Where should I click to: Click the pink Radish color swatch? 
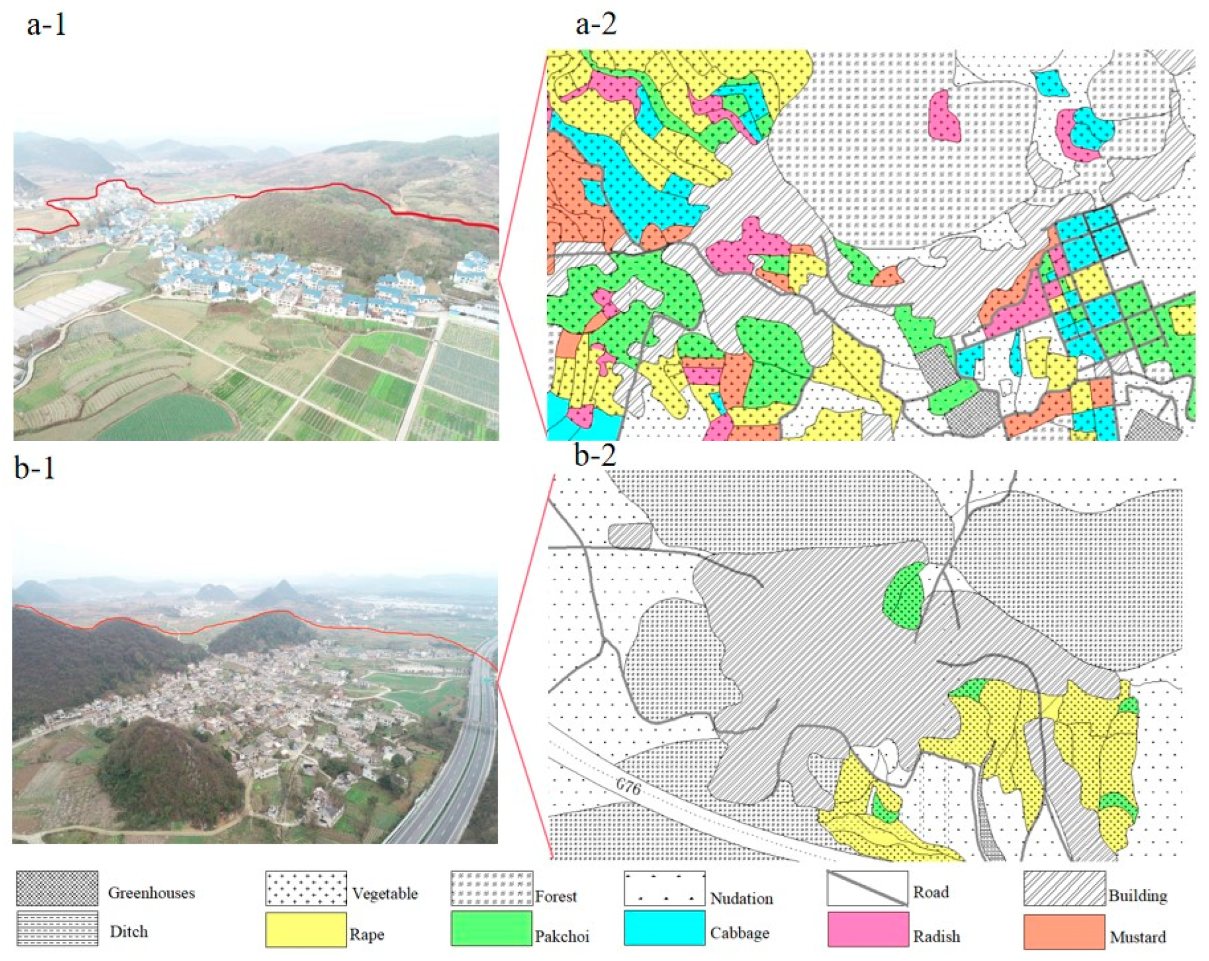click(868, 929)
